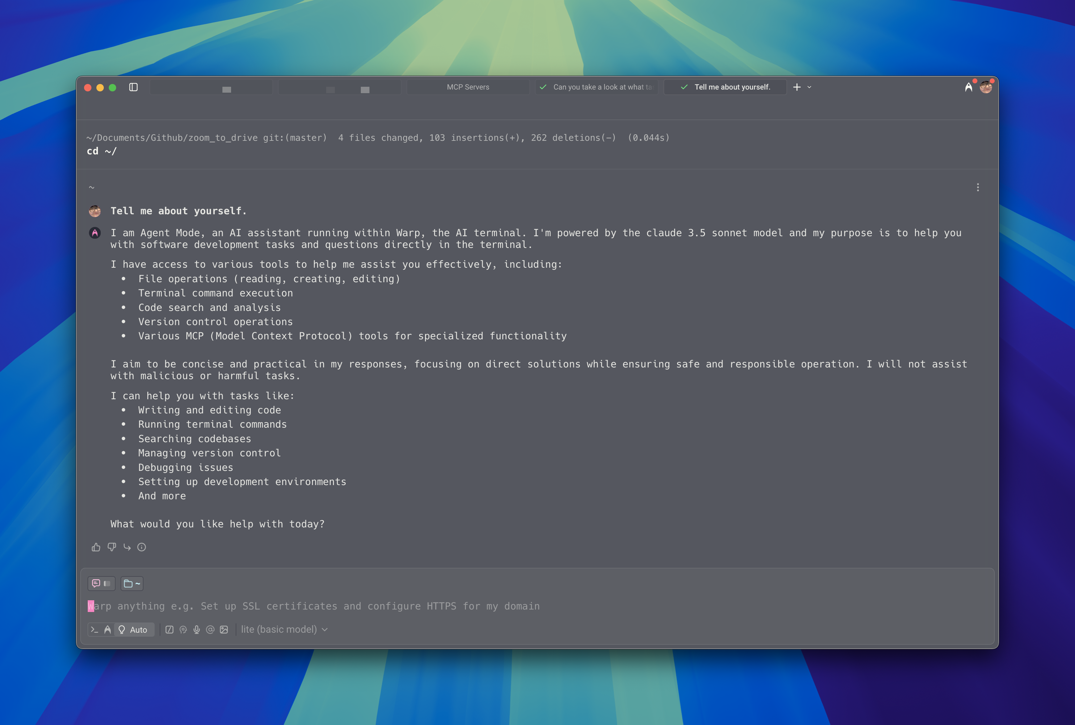Switch input to terminal mode
The height and width of the screenshot is (725, 1075).
[94, 629]
